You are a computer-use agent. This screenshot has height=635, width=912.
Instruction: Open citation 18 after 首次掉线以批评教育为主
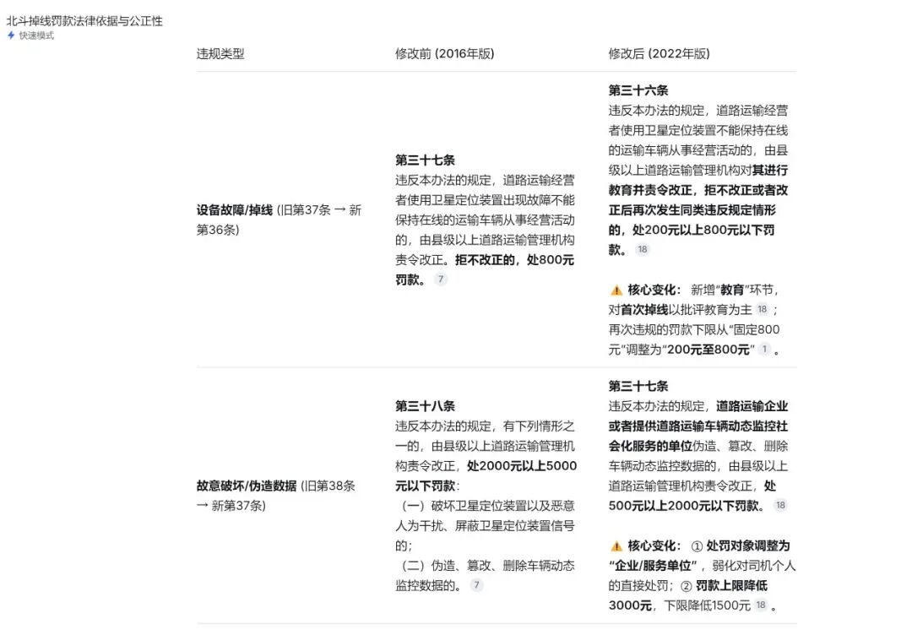(x=762, y=309)
